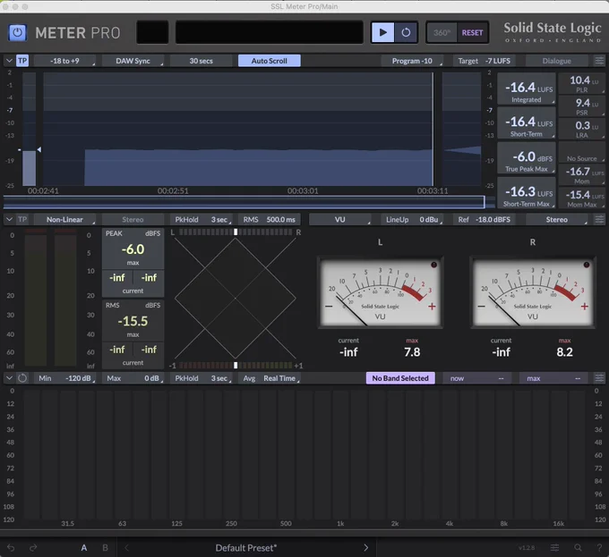Toggle TP in the peak meter section
Screen dimensions: 609x557
pyautogui.click(x=22, y=219)
